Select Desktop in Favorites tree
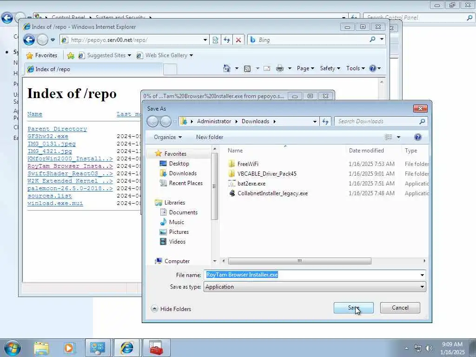Viewport: 476px width, 357px height. [x=179, y=164]
